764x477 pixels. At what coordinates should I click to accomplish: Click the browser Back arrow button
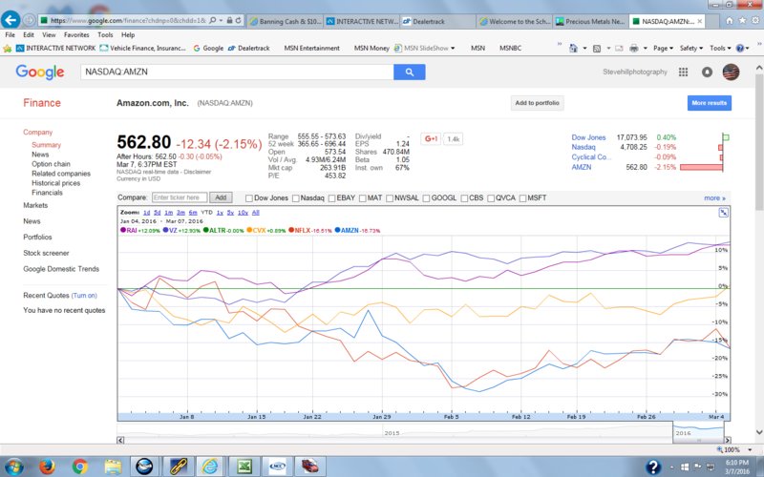(x=11, y=20)
